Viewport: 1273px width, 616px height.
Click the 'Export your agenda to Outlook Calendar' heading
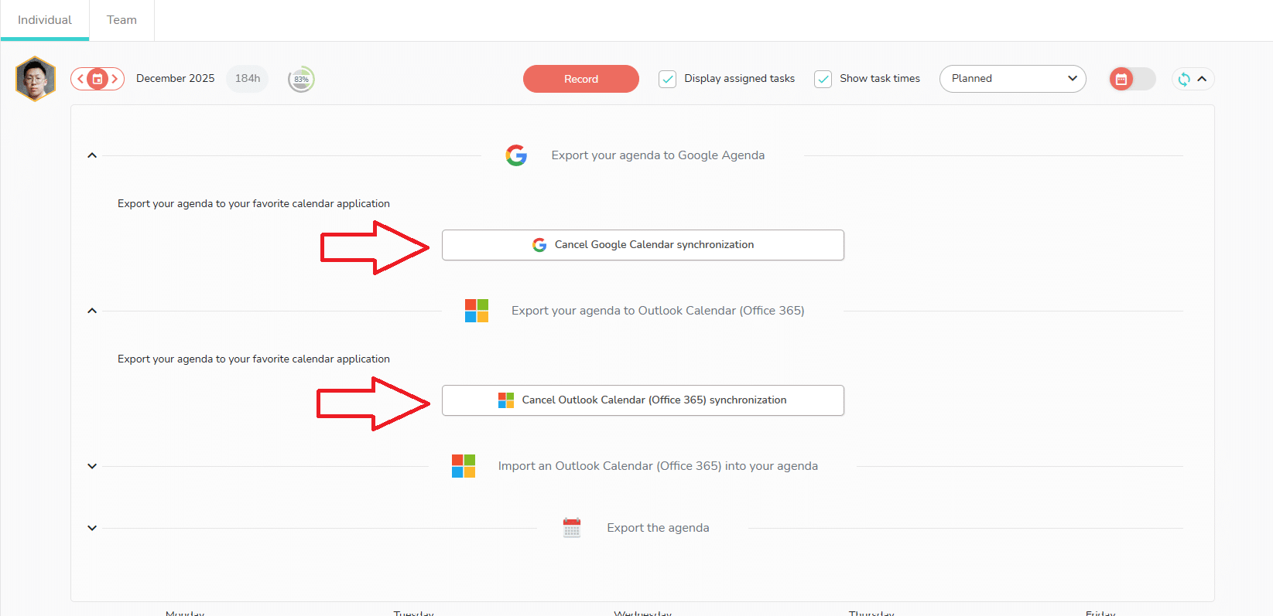click(x=658, y=311)
